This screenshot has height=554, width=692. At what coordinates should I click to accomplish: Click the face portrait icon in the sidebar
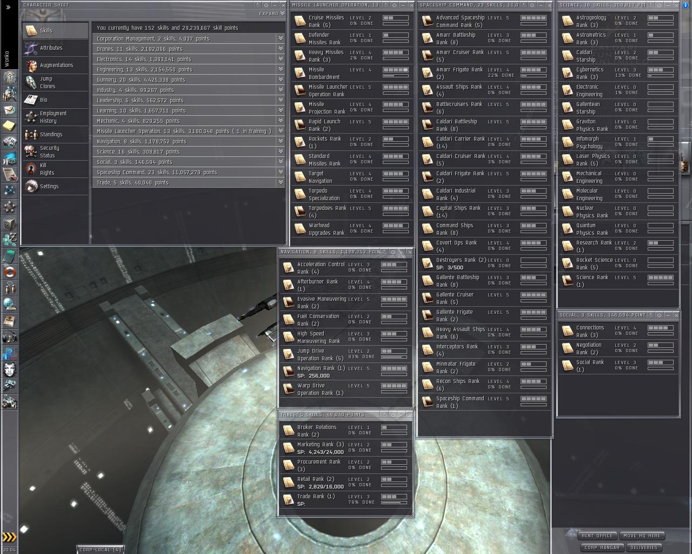(10, 370)
